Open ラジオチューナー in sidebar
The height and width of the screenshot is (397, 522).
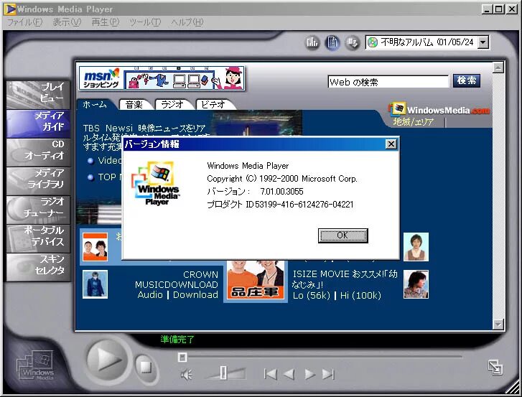click(38, 210)
